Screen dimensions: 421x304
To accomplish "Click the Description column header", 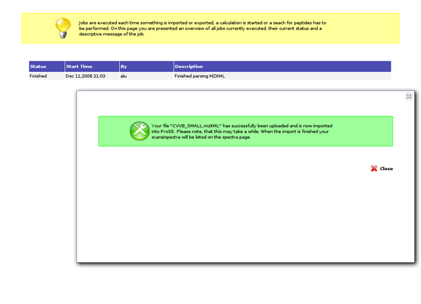I will coord(282,67).
